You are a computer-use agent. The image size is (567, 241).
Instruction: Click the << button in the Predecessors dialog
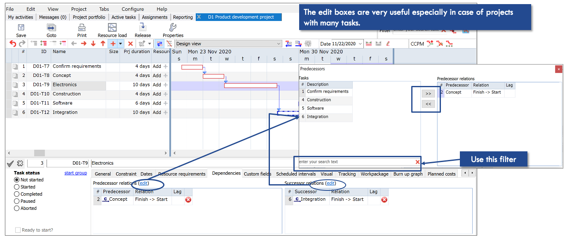pos(428,104)
